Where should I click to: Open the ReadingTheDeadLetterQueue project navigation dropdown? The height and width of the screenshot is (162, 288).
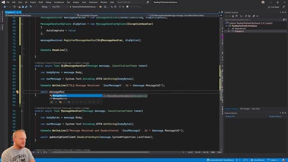(x=40, y=15)
